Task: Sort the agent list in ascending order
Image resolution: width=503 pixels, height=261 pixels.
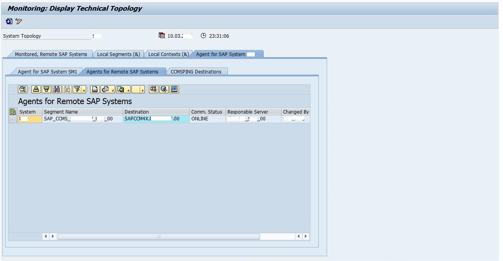Action: coord(35,89)
